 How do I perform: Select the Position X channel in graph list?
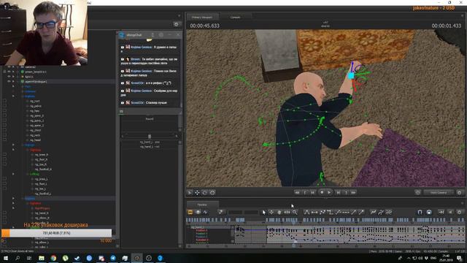201,230
